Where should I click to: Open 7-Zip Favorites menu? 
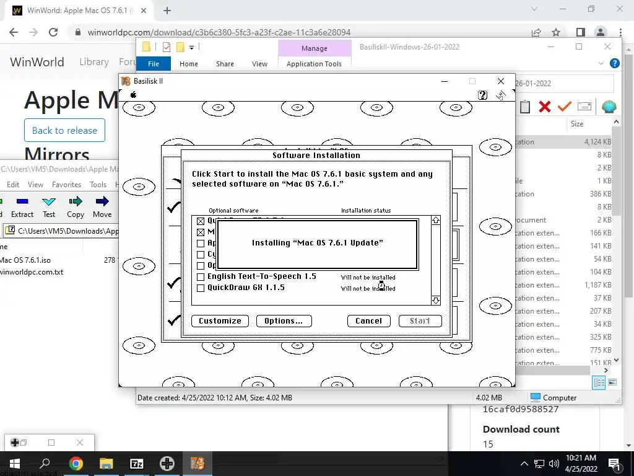[66, 185]
